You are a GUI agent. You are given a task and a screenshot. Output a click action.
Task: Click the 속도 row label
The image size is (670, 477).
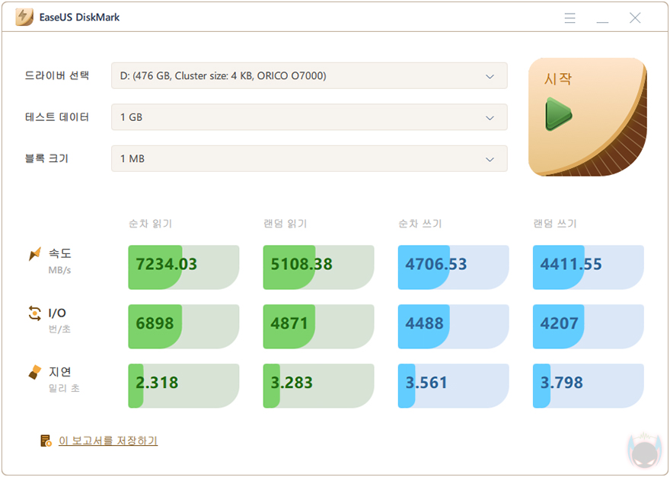click(60, 253)
